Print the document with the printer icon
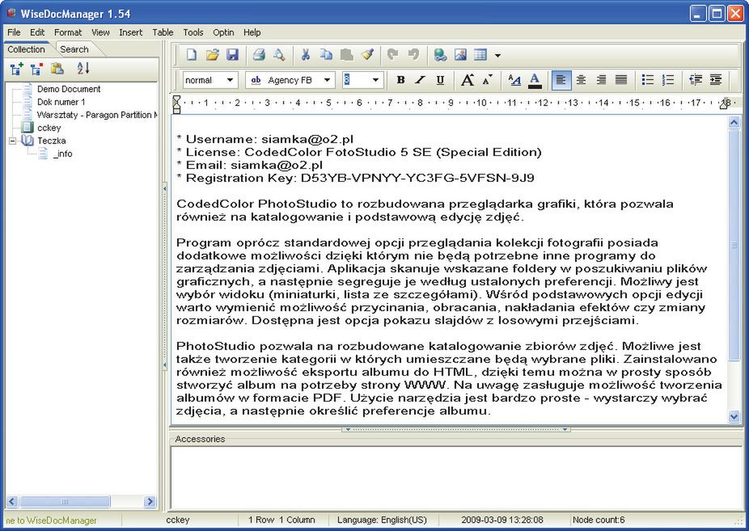The width and height of the screenshot is (749, 531). [259, 55]
